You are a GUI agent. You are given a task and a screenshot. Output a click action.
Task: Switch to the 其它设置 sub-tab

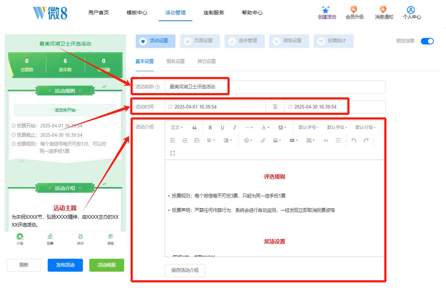tap(206, 62)
